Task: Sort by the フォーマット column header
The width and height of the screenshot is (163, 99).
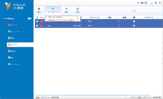Action: click(94, 17)
